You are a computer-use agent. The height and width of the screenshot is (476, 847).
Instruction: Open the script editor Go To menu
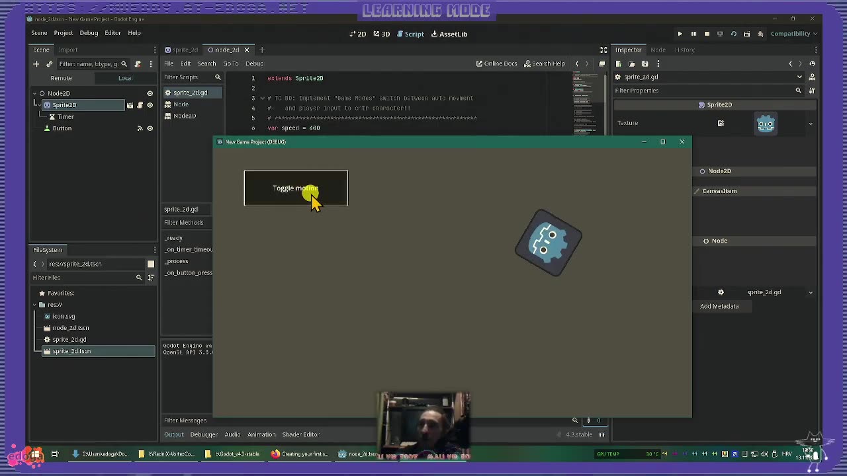(230, 63)
